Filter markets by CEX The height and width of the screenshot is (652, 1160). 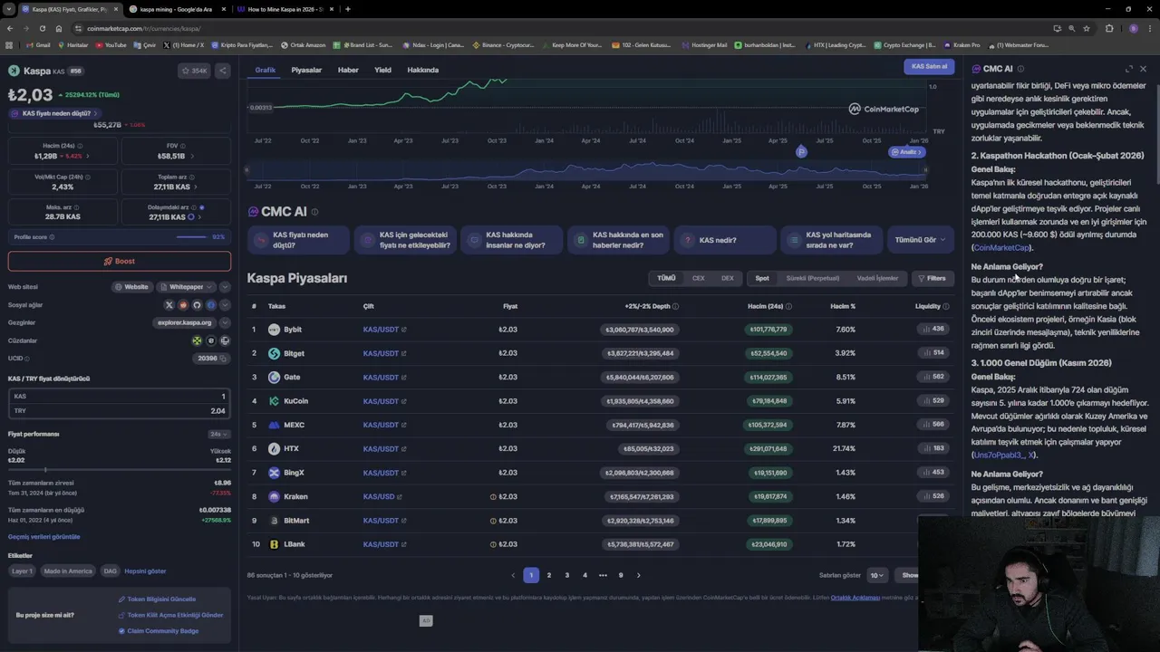click(x=698, y=278)
